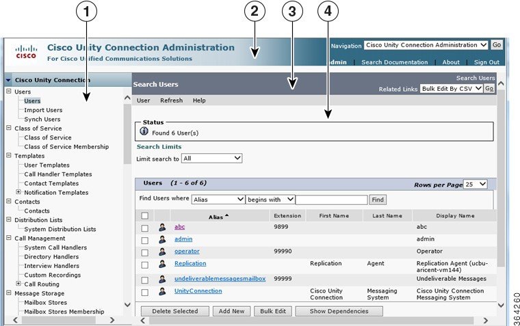Screen dimensions: 520x326
Task: Click the user icon beside operator row
Action: click(x=162, y=252)
